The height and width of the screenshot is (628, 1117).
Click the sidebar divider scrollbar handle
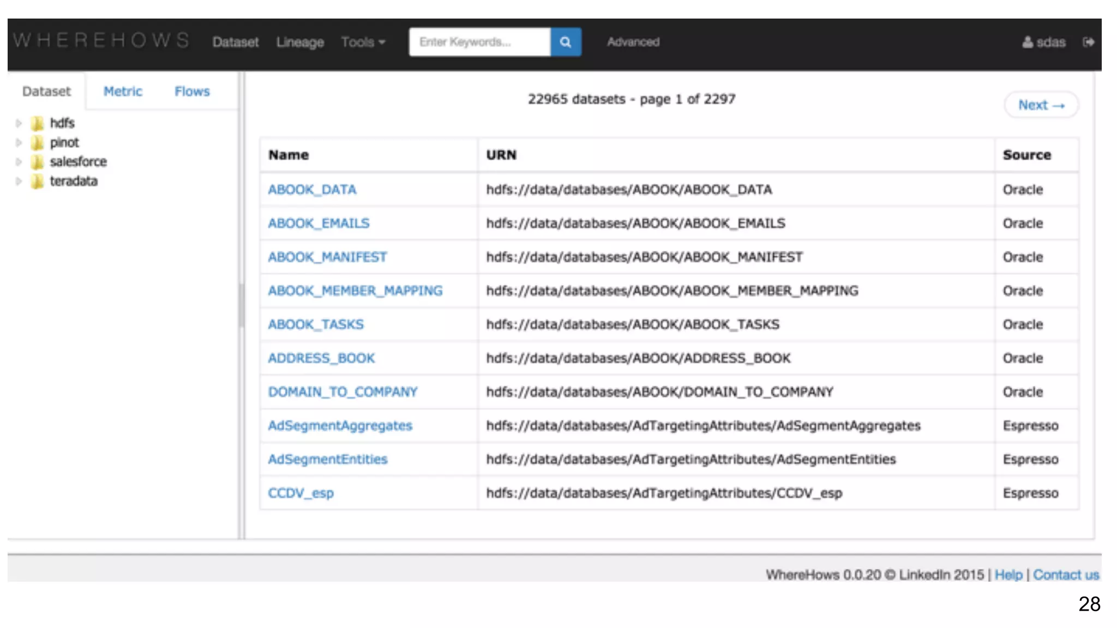[241, 305]
